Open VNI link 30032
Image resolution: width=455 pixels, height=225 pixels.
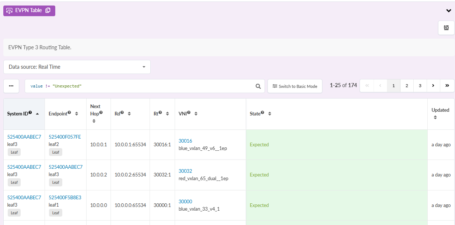click(185, 171)
